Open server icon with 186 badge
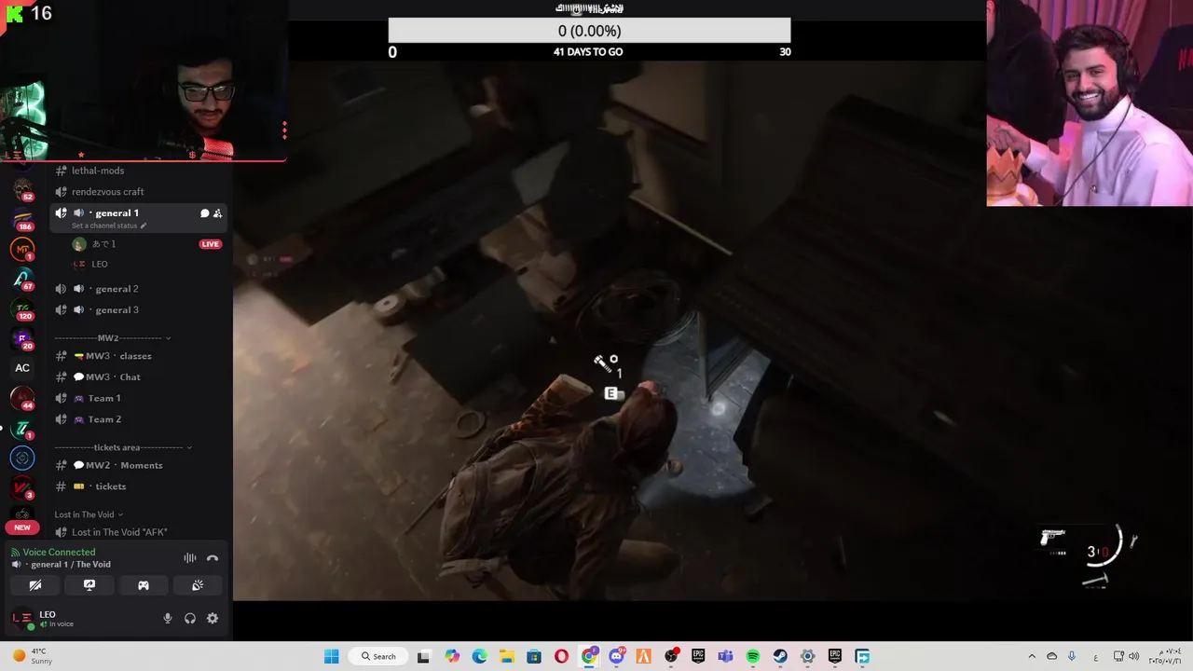Image resolution: width=1193 pixels, height=671 pixels. click(22, 220)
